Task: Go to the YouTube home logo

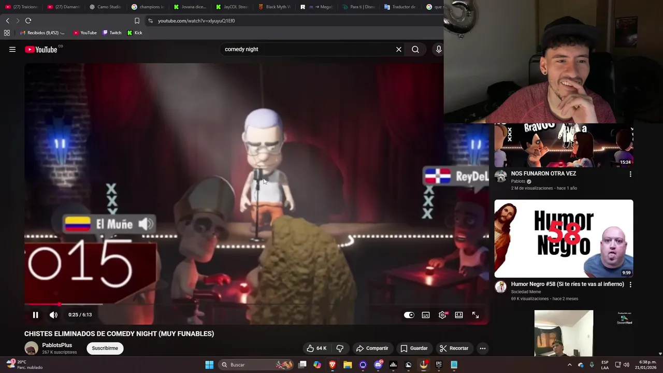Action: [x=41, y=49]
